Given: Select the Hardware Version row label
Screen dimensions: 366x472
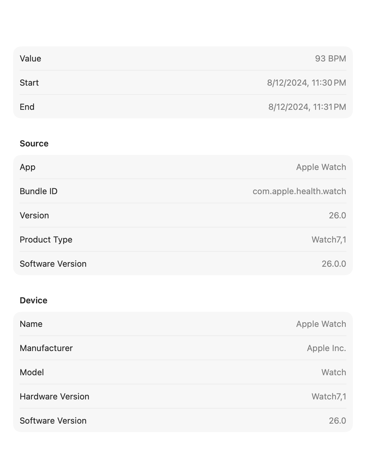Looking at the screenshot, I should [x=54, y=396].
